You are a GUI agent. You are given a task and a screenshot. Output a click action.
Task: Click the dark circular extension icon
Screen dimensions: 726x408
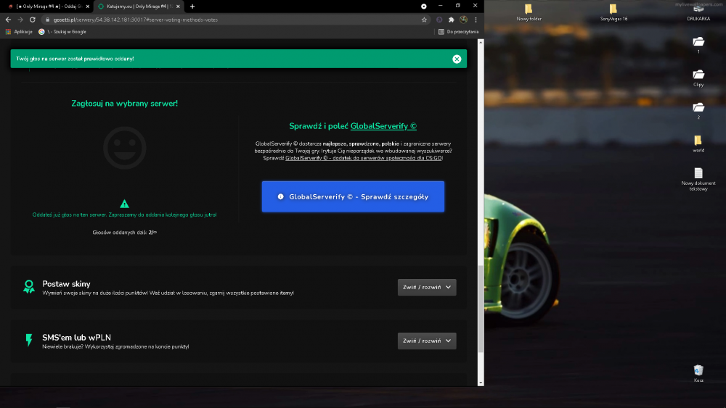439,20
